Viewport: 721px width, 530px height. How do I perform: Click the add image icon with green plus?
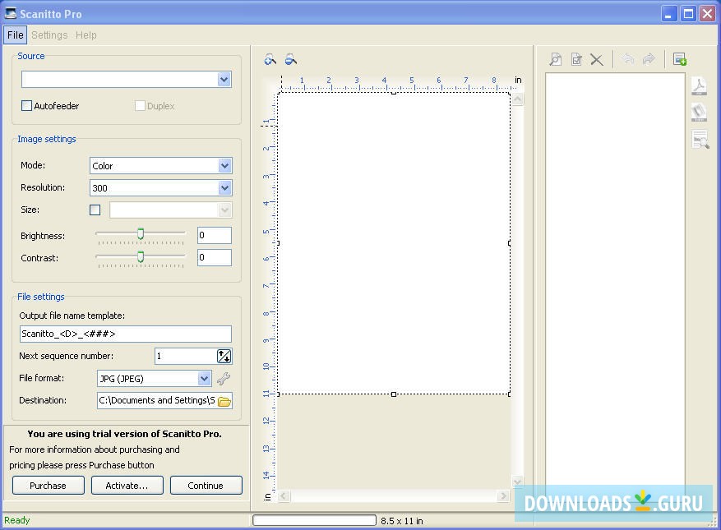coord(680,59)
